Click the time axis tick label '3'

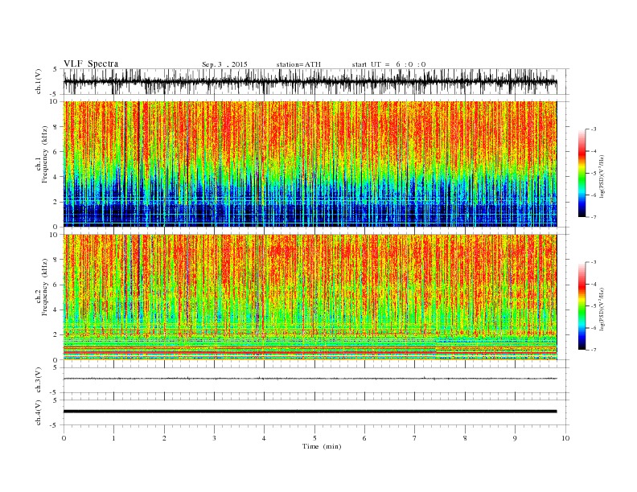pyautogui.click(x=214, y=438)
